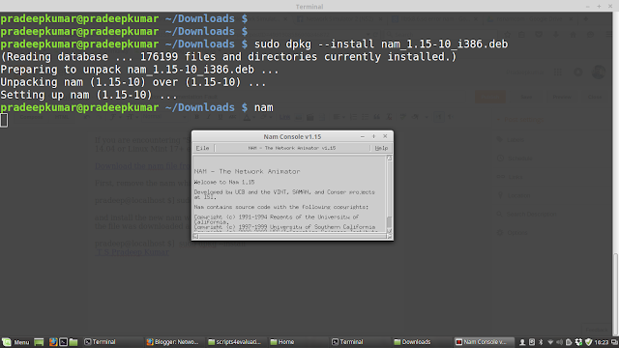Maximize the Nam Console window
Viewport: 619px width, 348px height.
[373, 136]
